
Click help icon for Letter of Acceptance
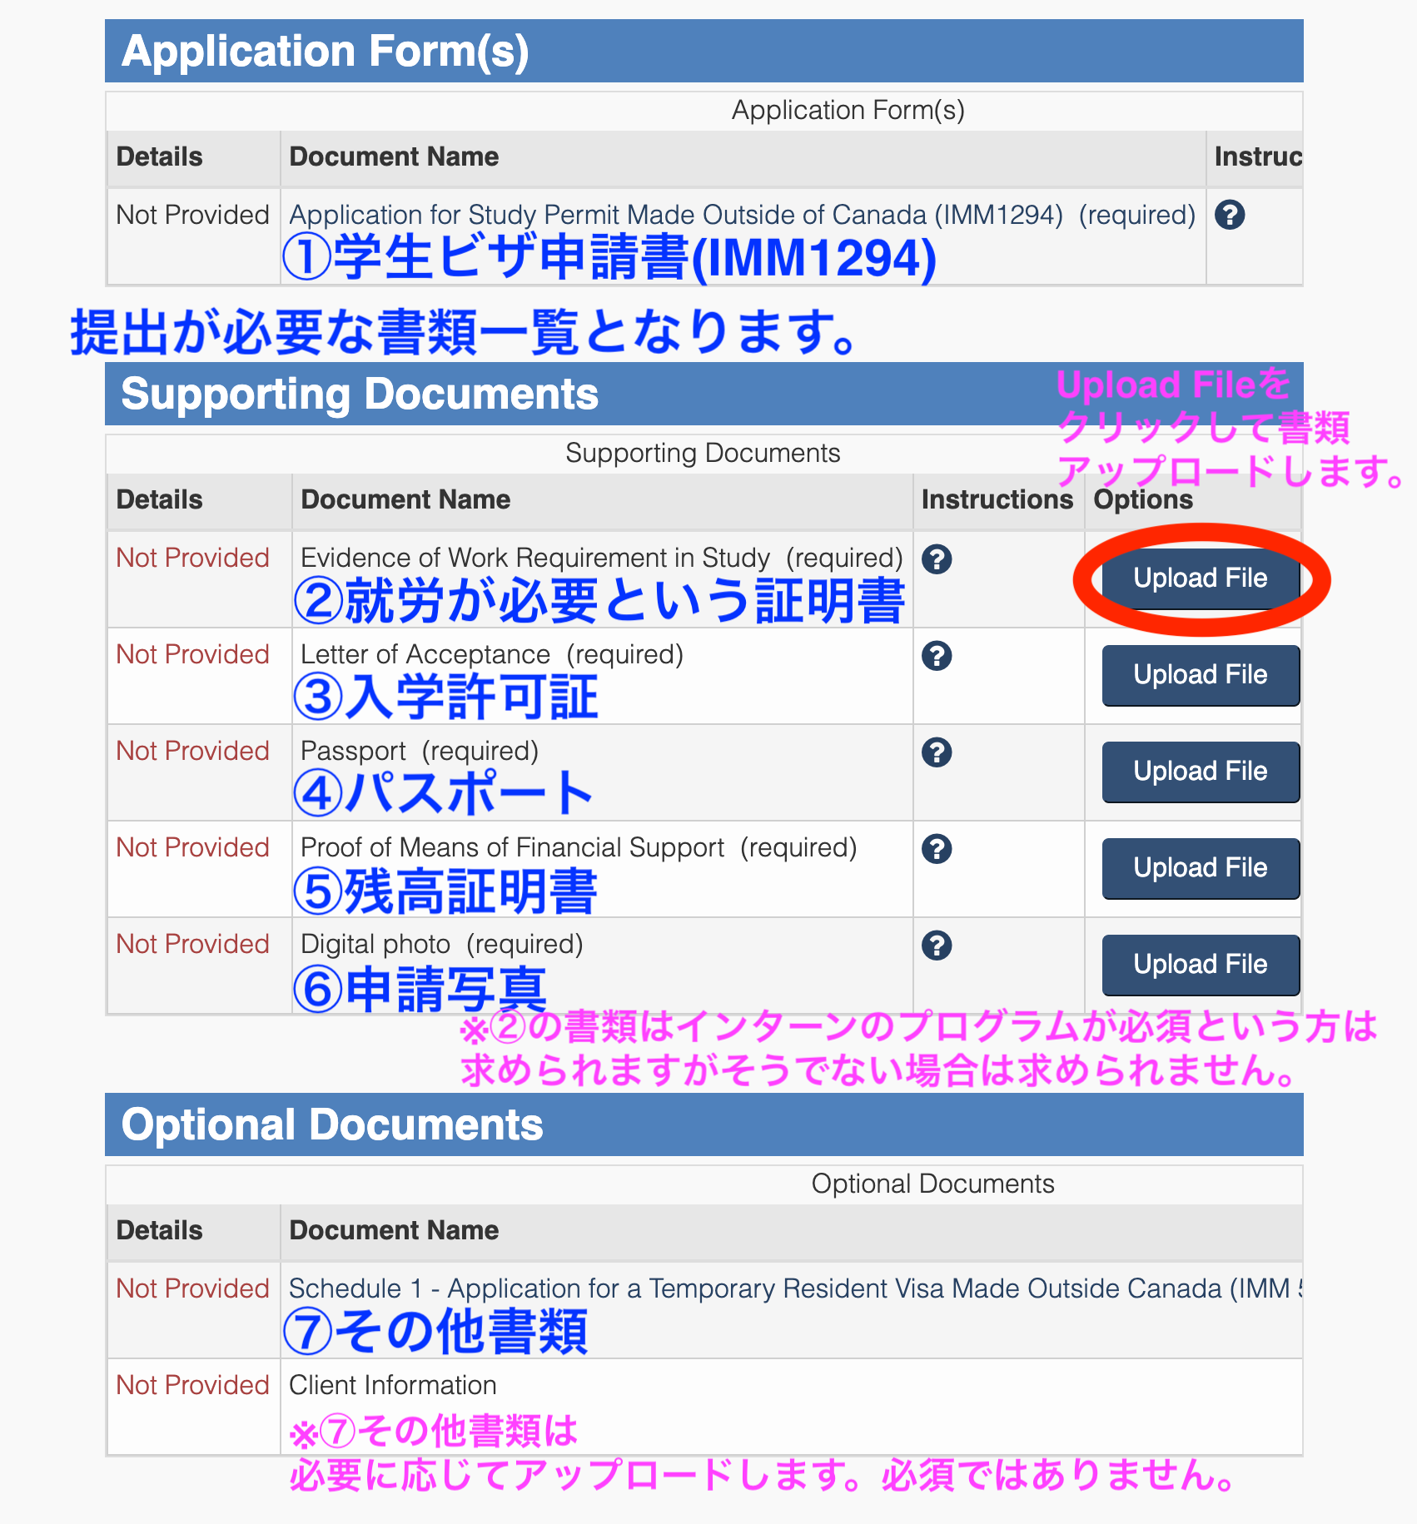[x=937, y=655]
